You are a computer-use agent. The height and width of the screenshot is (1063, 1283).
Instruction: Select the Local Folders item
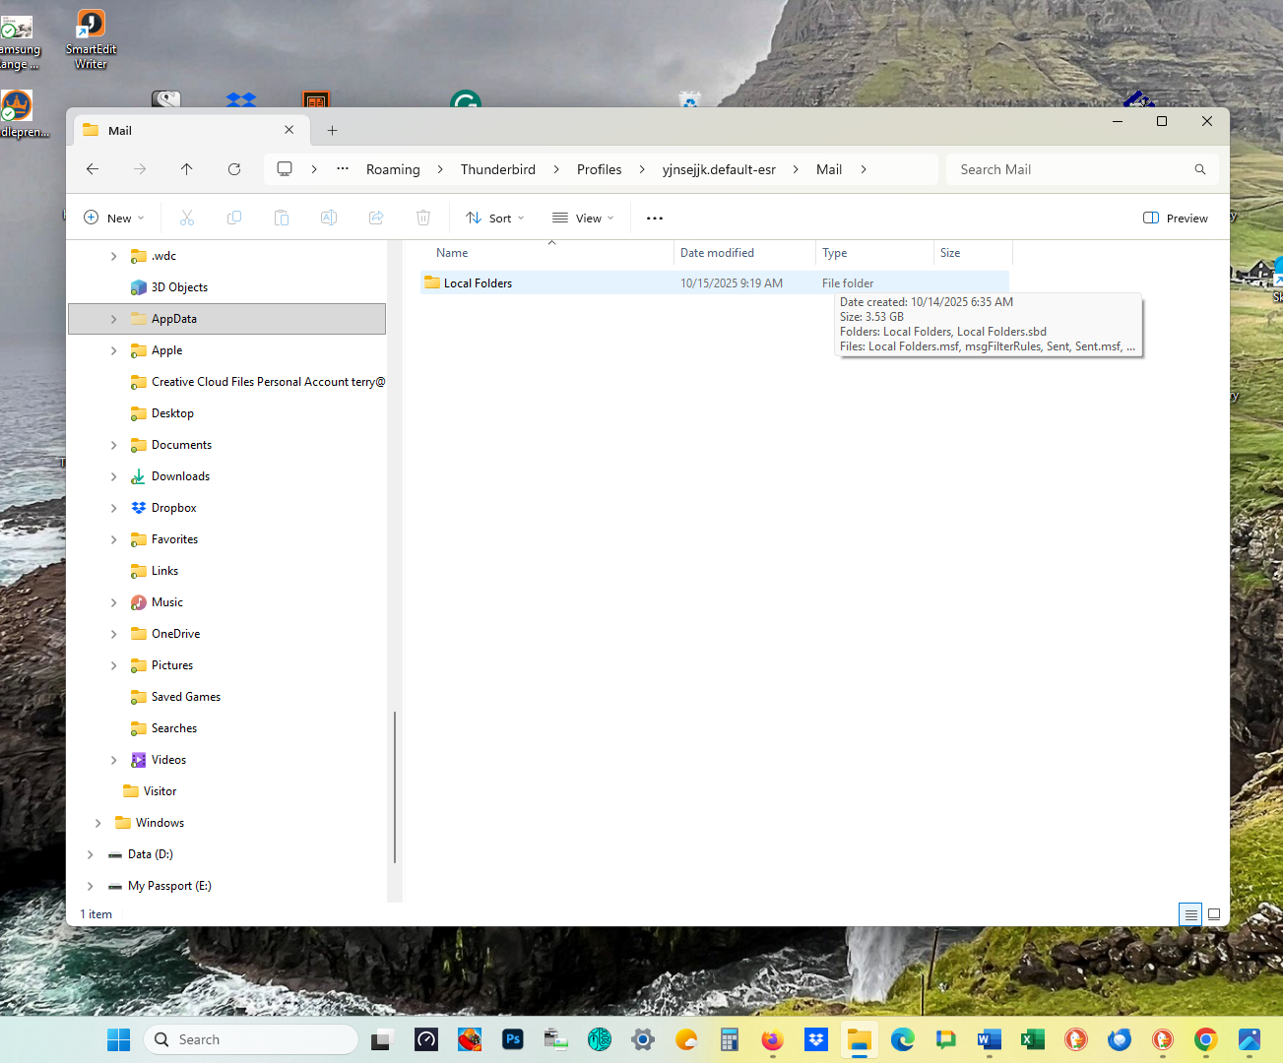click(478, 283)
